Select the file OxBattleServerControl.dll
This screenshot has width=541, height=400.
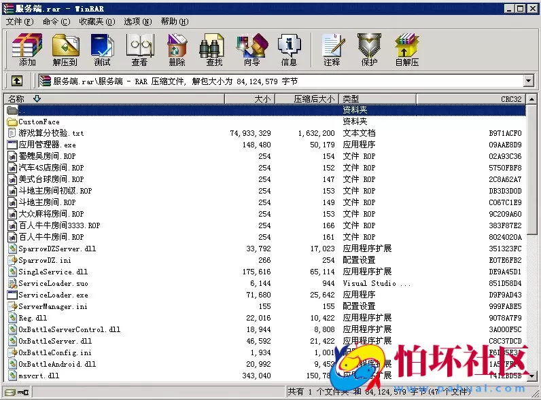click(69, 329)
